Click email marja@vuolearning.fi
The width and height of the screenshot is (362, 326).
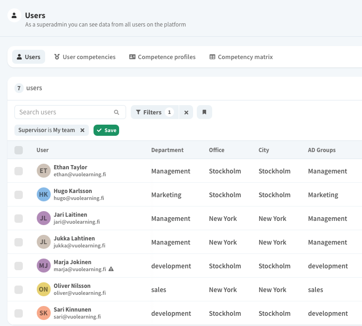point(80,269)
